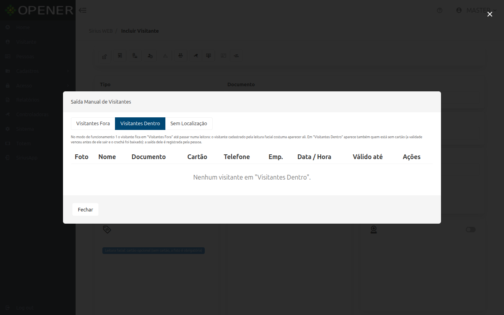Click the exit door toolbar icon
This screenshot has width=504, height=315.
coord(120,56)
